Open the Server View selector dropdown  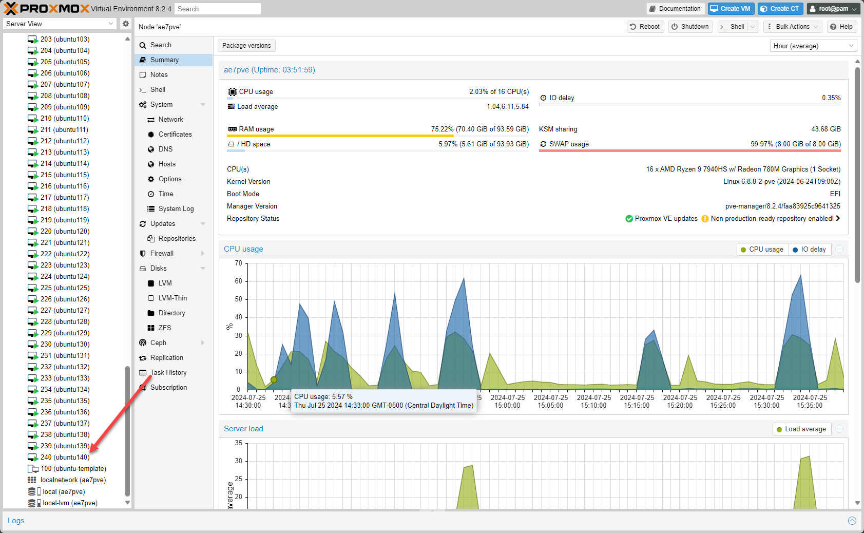tap(60, 24)
